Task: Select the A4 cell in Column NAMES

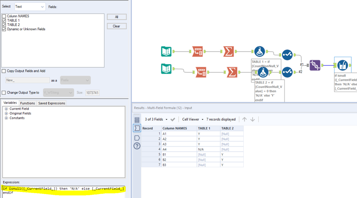Action: 179,149
